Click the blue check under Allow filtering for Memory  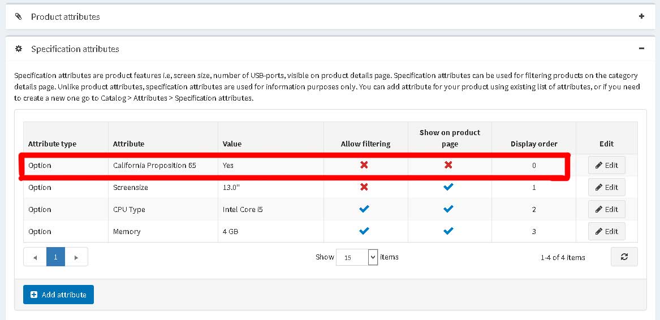click(x=365, y=231)
